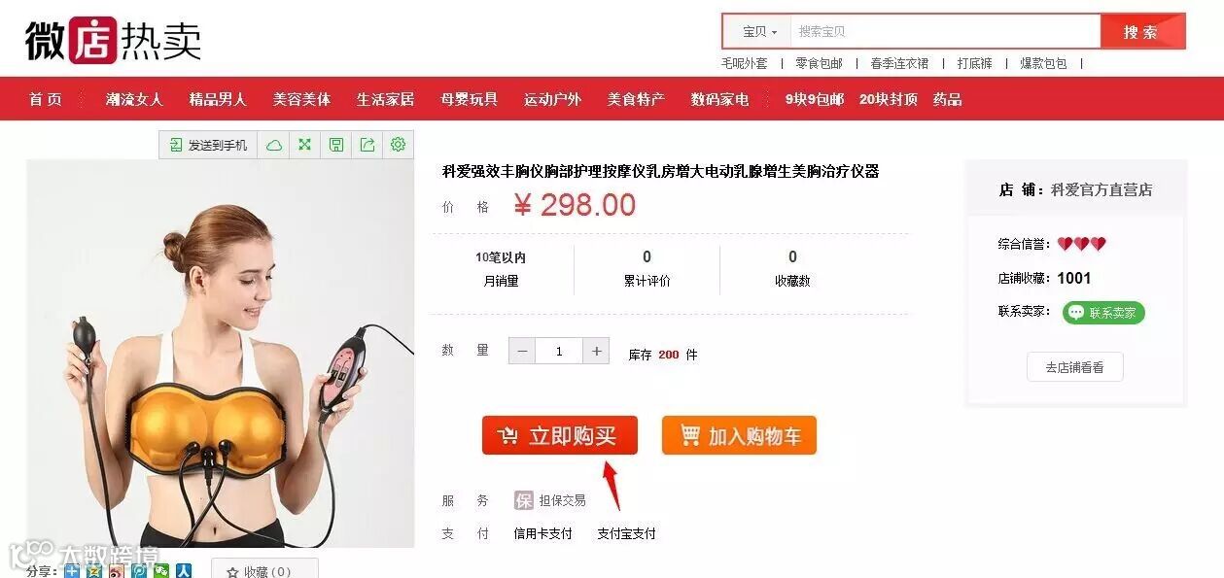The image size is (1224, 578).
Task: Click 立即购买 buy now button
Action: click(x=560, y=435)
